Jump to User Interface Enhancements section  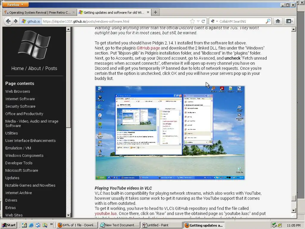30,141
